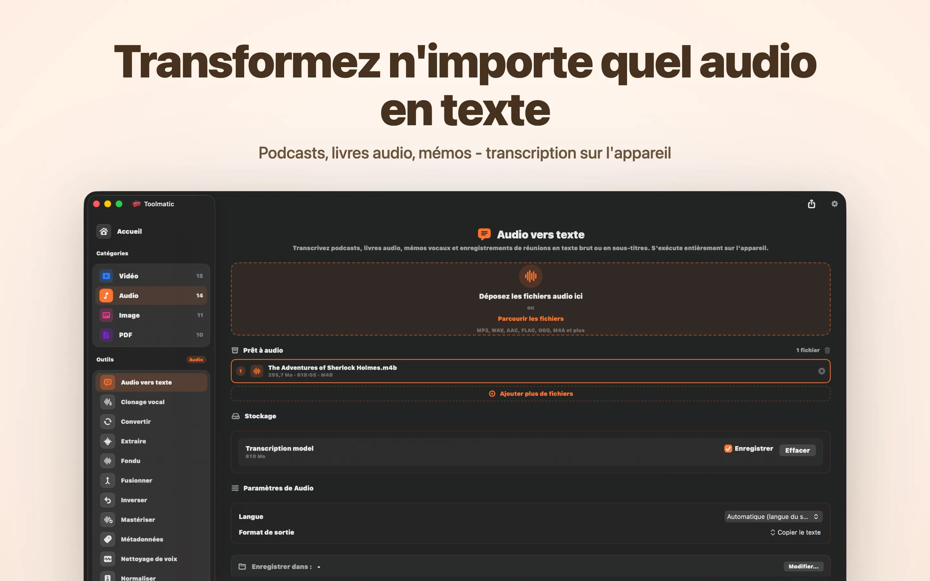The height and width of the screenshot is (581, 930).
Task: Click the audio file drop zone
Action: 530,299
